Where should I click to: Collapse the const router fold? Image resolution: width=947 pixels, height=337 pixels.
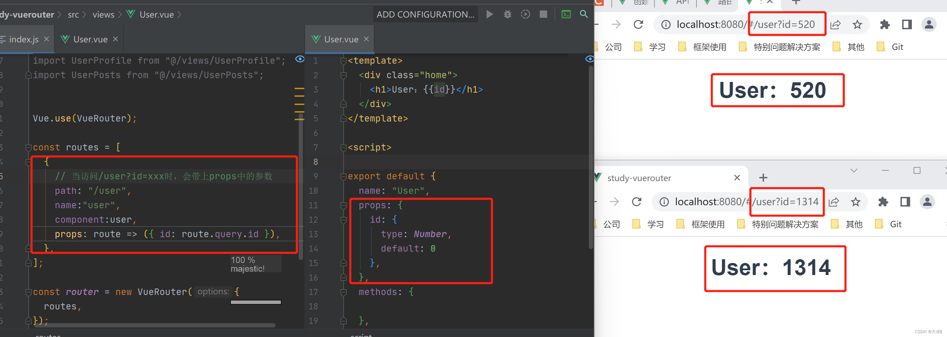[x=28, y=292]
